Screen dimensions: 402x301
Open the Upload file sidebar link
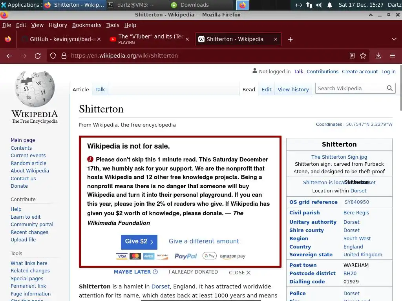point(23,240)
